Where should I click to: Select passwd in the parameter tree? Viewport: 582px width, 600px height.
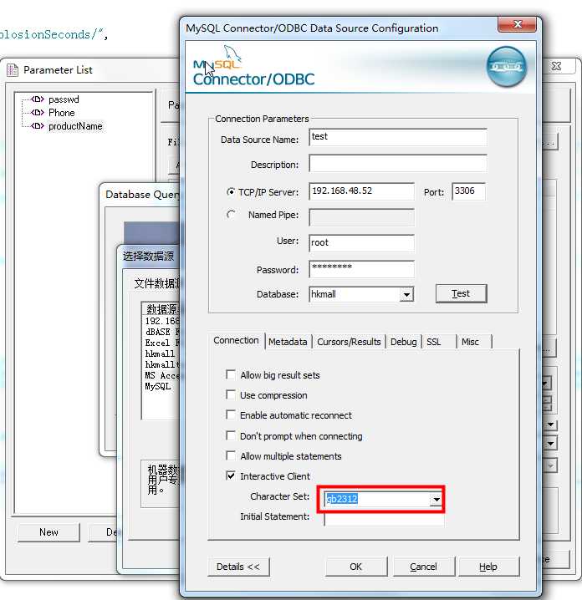click(x=64, y=99)
